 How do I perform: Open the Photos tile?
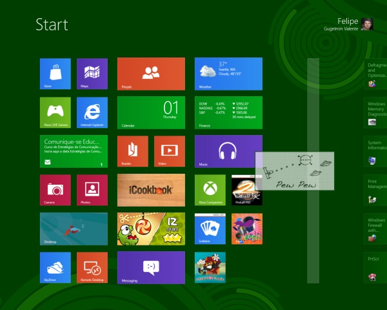pos(92,190)
